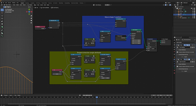Click the Start frame field in timeline

162,95
